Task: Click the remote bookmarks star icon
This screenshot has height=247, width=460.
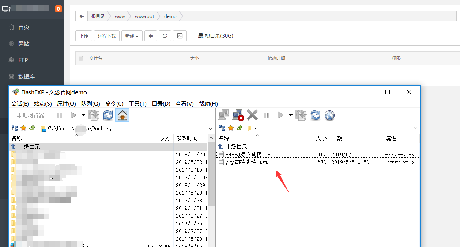Action: pyautogui.click(x=231, y=128)
